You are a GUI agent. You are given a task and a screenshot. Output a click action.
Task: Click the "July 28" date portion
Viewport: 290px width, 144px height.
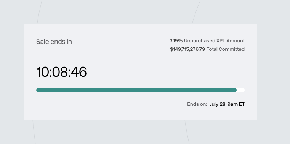tap(218, 104)
